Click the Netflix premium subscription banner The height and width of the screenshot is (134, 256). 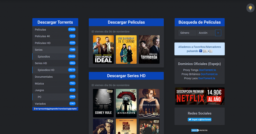(200, 96)
